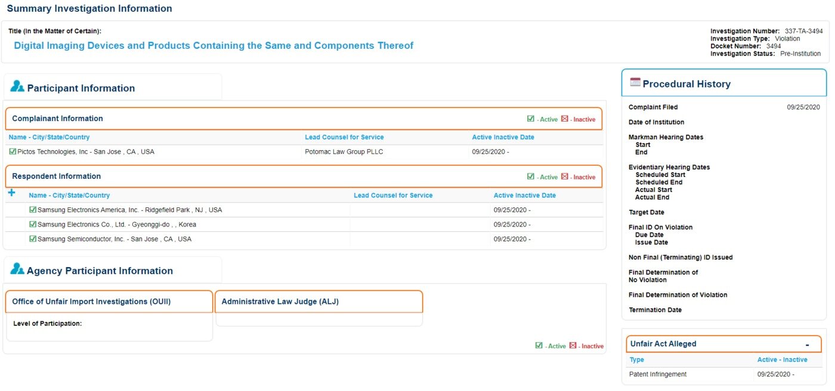Screen dimensions: 835x391
Task: Click active checkmark for Samsung Electronics America
Action: pyautogui.click(x=33, y=210)
